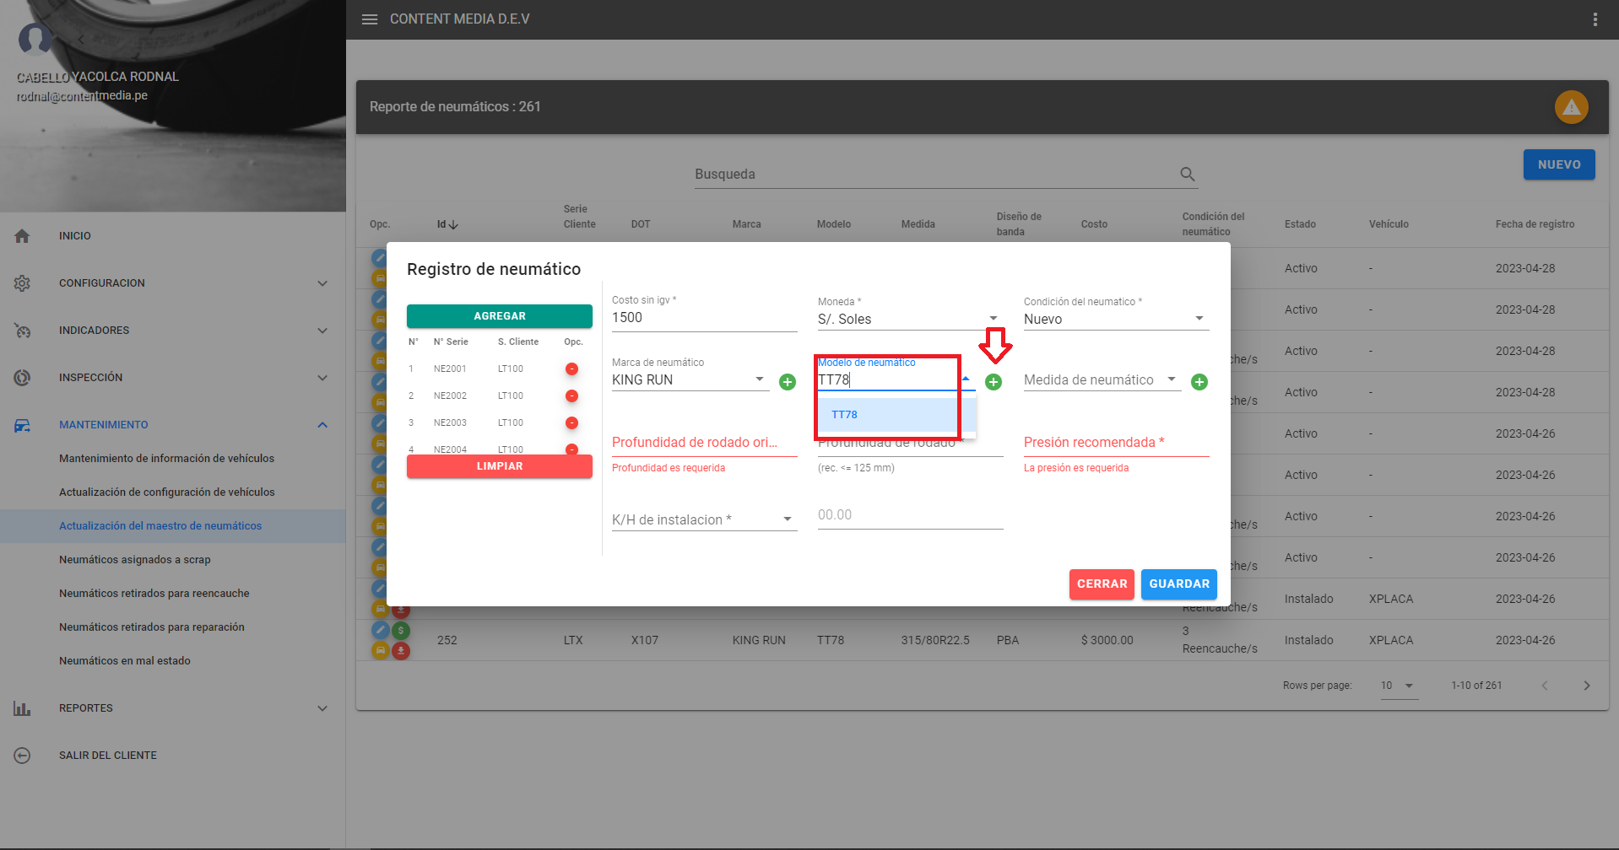Click the orange warning alert icon

(x=1571, y=107)
